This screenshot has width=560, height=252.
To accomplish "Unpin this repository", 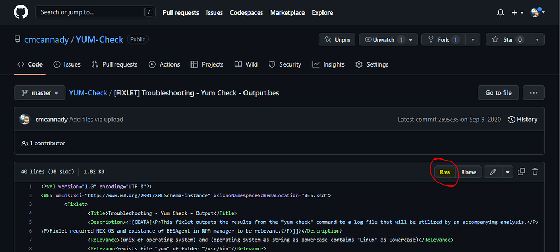I will (337, 39).
